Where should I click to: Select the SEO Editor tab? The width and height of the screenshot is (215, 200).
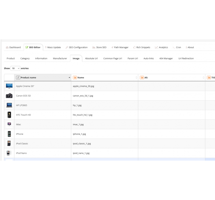[33, 47]
